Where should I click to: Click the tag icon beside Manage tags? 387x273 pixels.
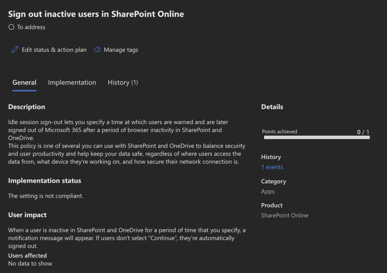97,50
